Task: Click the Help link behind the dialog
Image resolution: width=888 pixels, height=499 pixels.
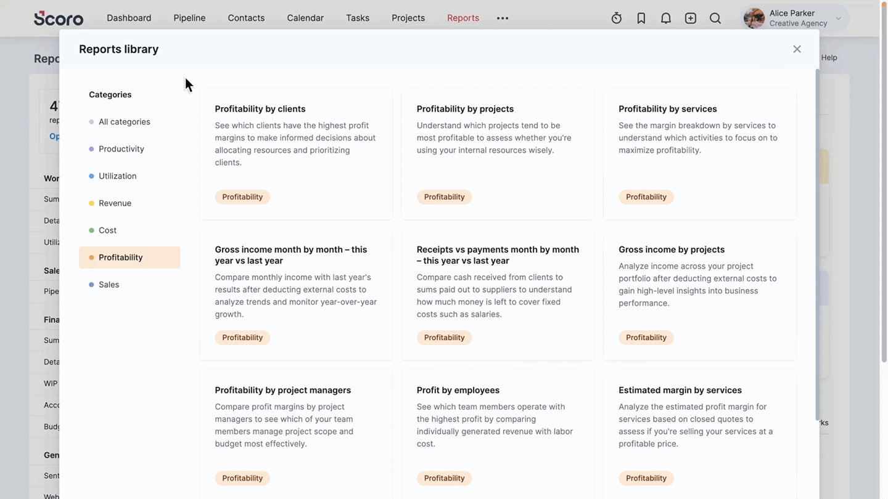Action: pyautogui.click(x=829, y=57)
